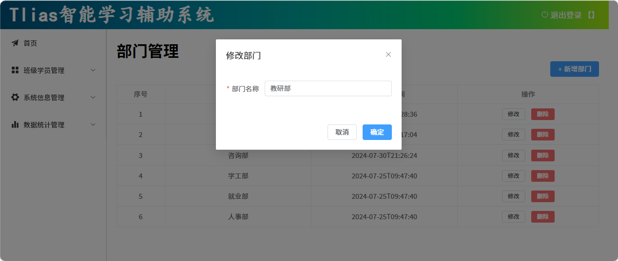Click the 首页 paper plane icon
The width and height of the screenshot is (618, 261).
15,43
